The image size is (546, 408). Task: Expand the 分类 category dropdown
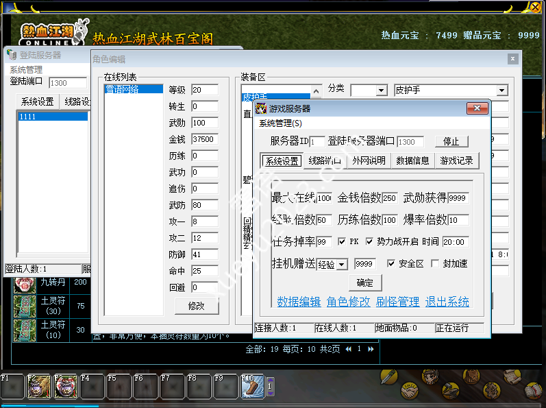point(381,91)
